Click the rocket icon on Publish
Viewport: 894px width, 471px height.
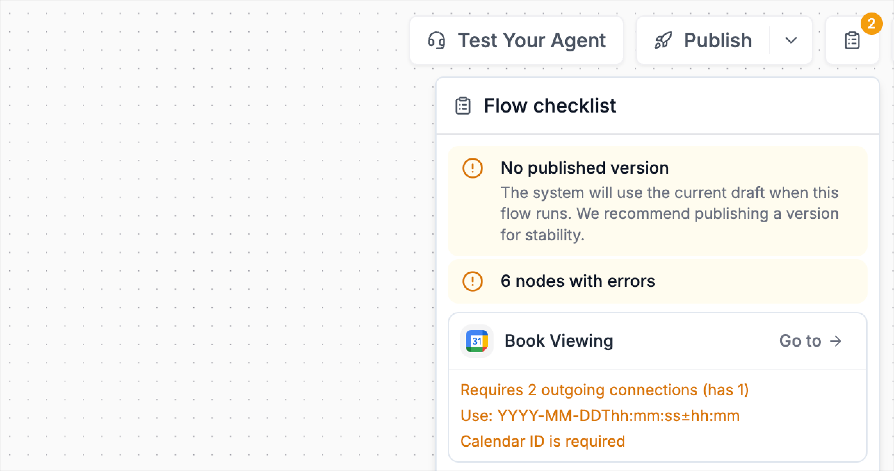[x=663, y=41]
